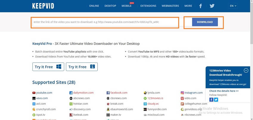The image size is (253, 120).
Task: Click the CollegeHumor site icon
Action: [x=182, y=104]
